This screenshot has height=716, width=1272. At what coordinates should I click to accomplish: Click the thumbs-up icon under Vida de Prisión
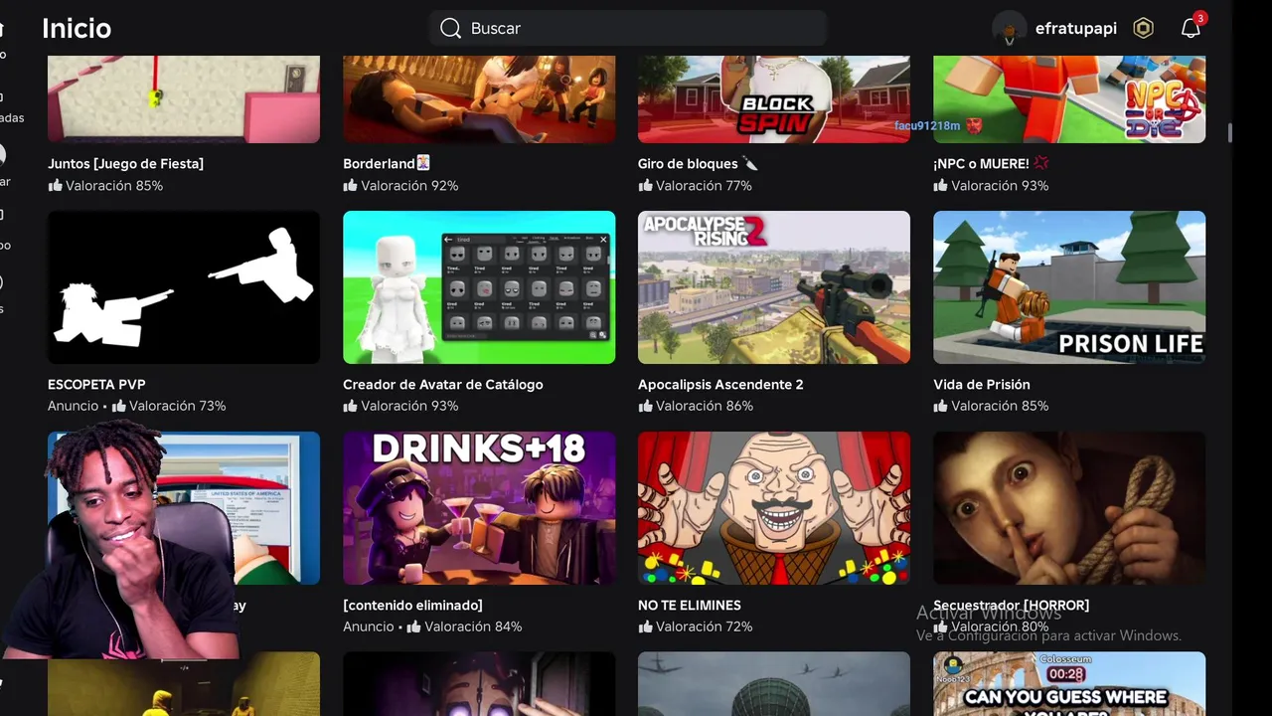940,406
